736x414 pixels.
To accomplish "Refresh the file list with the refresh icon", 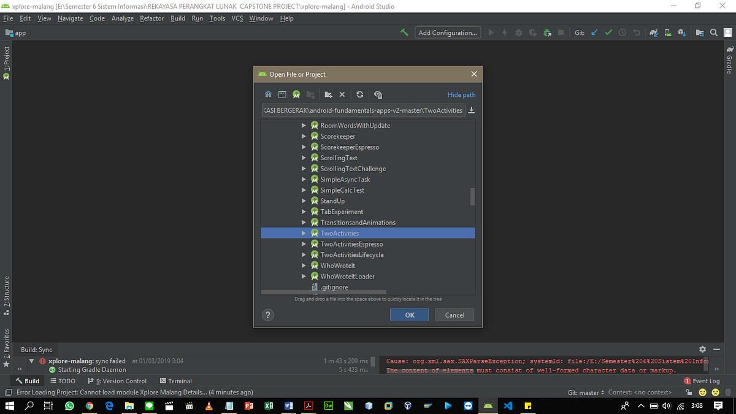I will pyautogui.click(x=359, y=94).
